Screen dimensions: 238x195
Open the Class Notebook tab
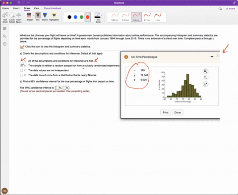point(53,8)
